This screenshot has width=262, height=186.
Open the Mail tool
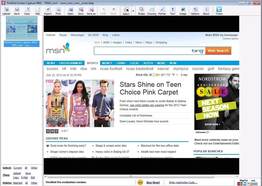click(37, 11)
